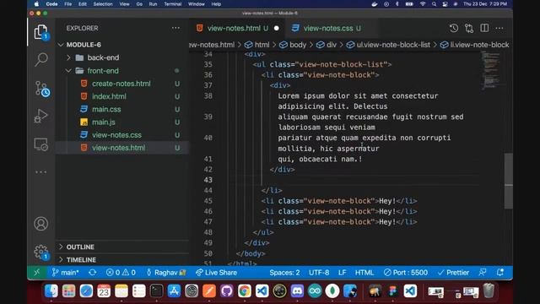The height and width of the screenshot is (304, 540).
Task: Open the Run and Debug view
Action: tap(41, 116)
